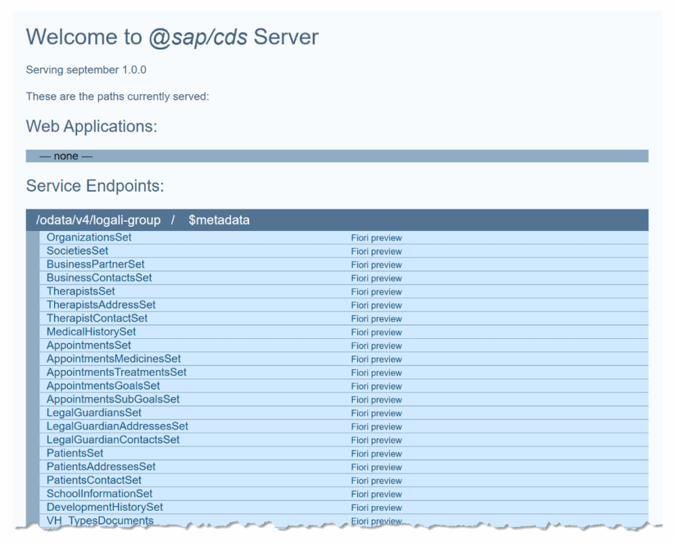Screen dimensions: 675x542
Task: Click the TherapistsSet link
Action: click(81, 291)
